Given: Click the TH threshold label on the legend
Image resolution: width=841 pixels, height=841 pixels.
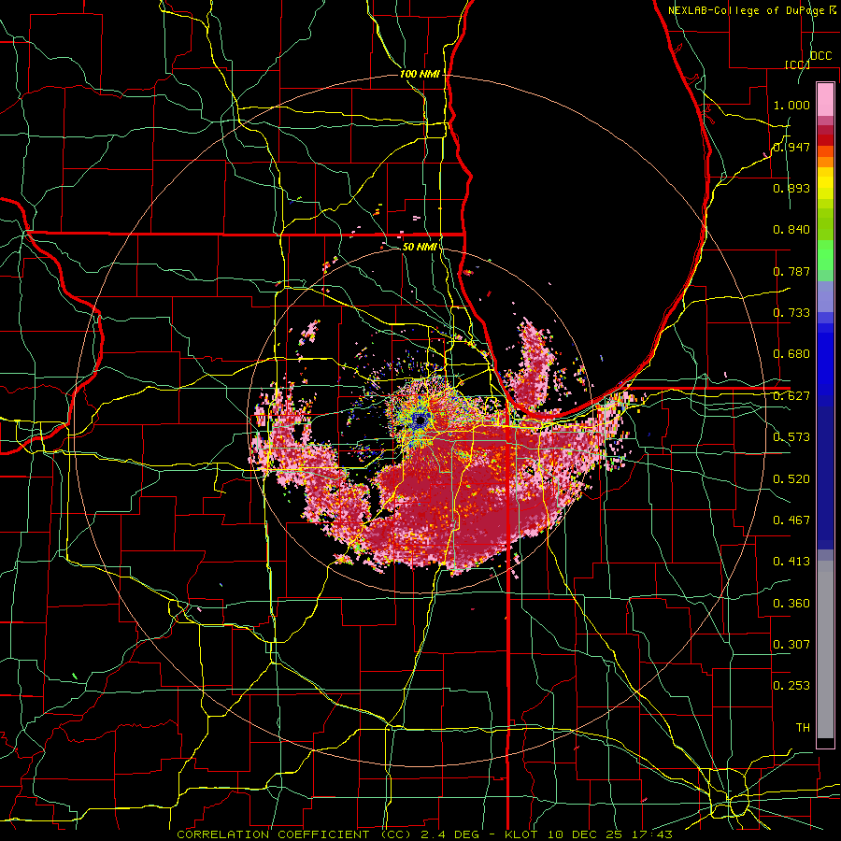Looking at the screenshot, I should (x=803, y=728).
